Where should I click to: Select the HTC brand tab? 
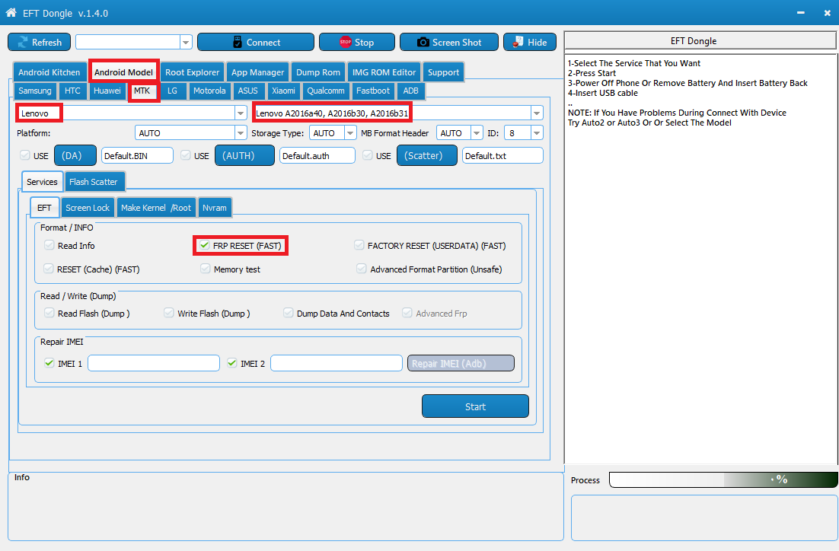click(72, 91)
